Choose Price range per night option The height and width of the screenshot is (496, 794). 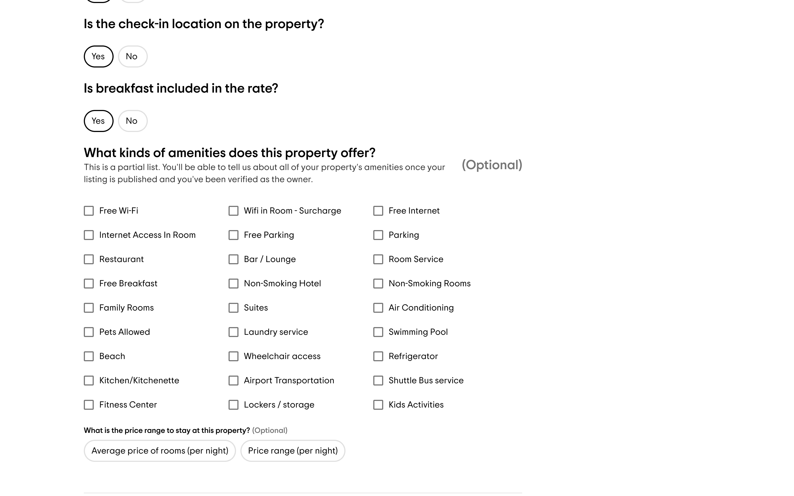[293, 451]
